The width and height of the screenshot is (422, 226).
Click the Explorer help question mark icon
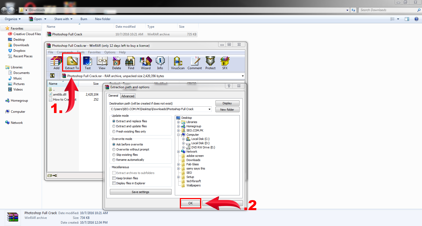tap(416, 19)
